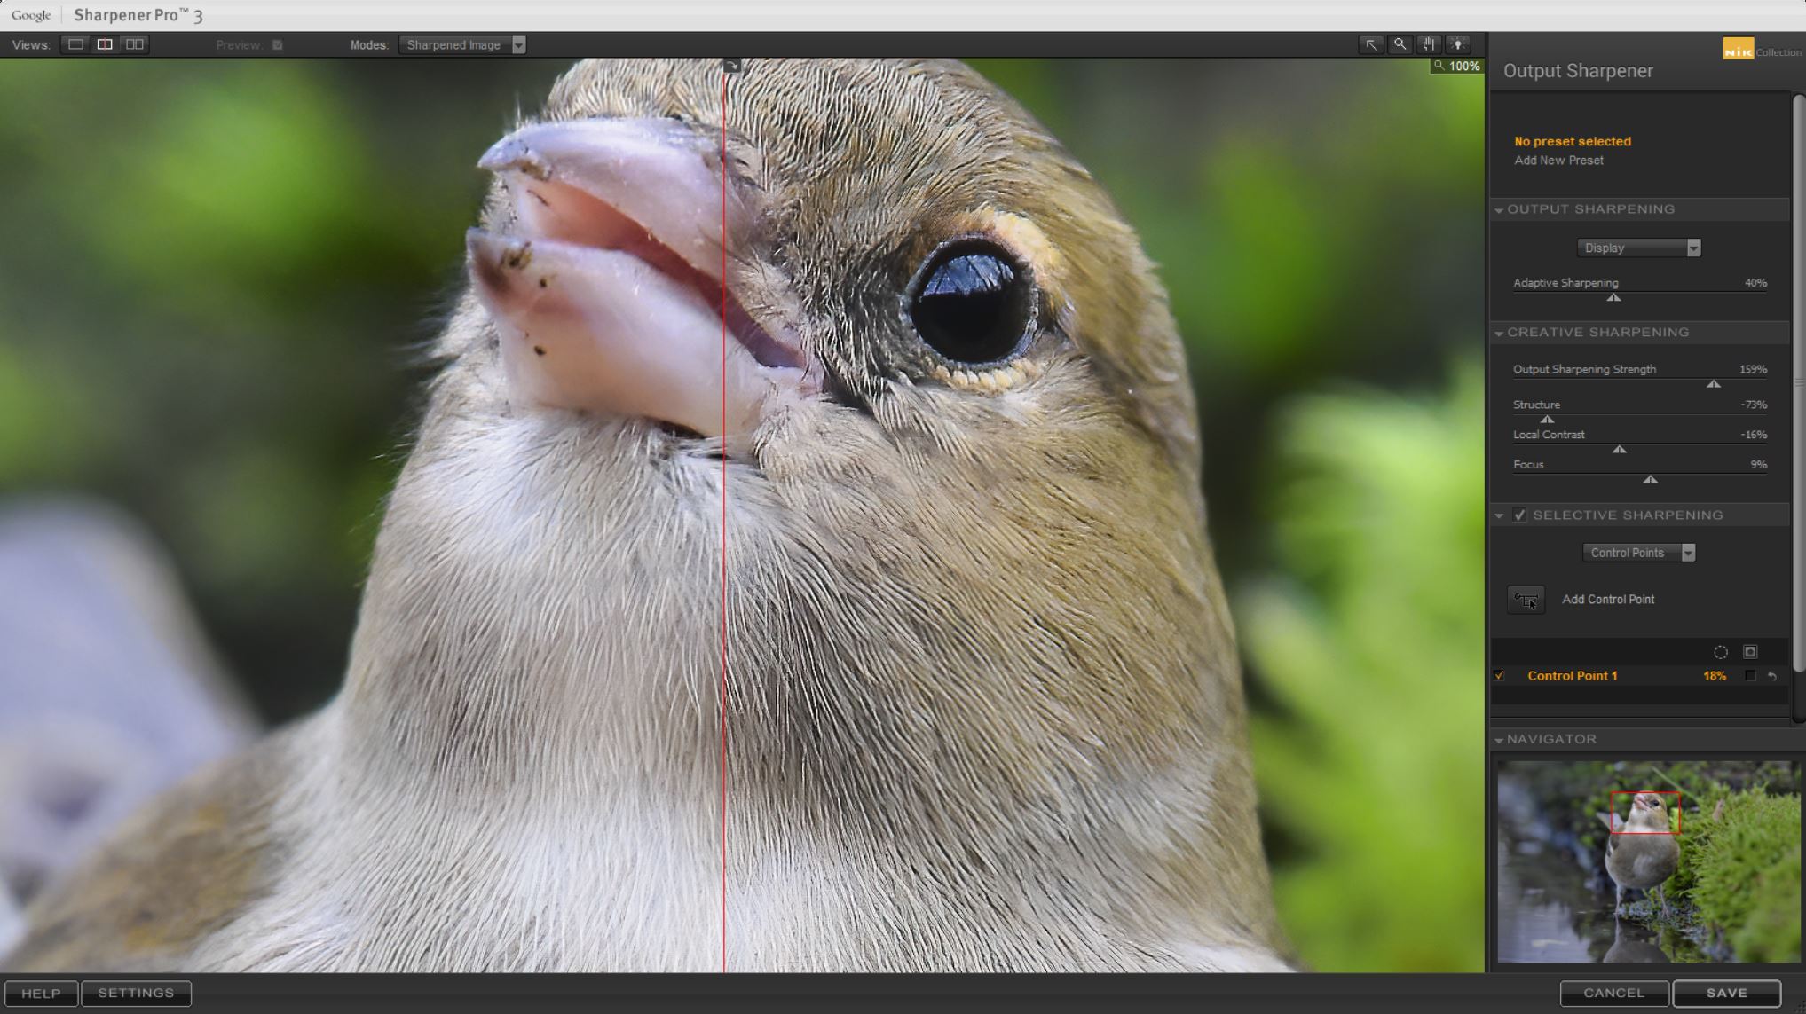Select the hand pan tool
The image size is (1806, 1014).
[x=1429, y=44]
